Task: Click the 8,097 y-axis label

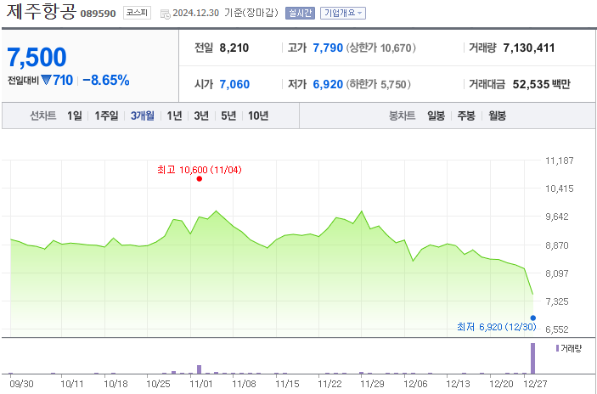Action: (x=557, y=273)
